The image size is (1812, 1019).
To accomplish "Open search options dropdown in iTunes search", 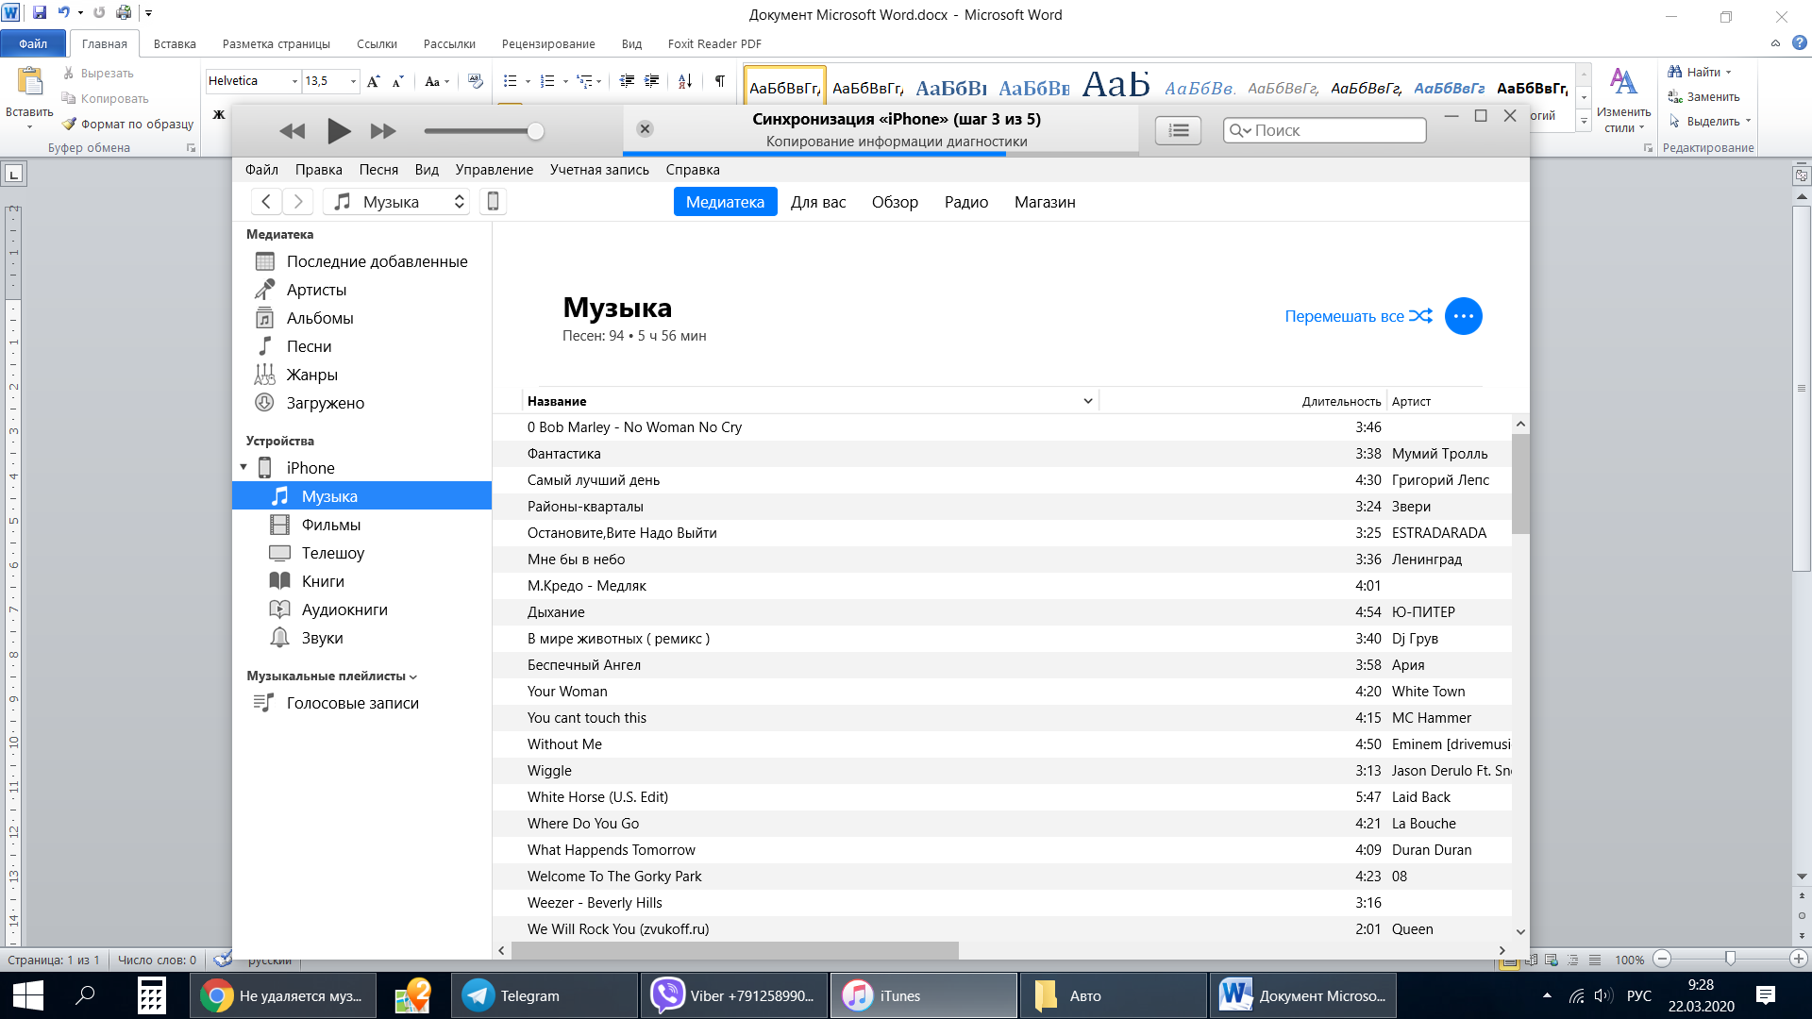I will coord(1240,130).
